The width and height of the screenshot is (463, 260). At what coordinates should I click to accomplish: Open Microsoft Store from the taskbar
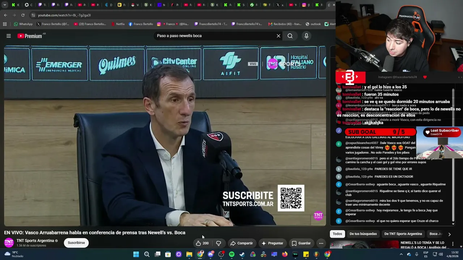[x=168, y=254]
